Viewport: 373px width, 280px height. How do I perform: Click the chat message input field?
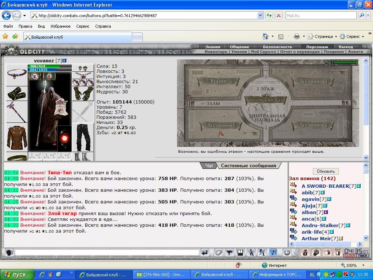[x=107, y=253]
